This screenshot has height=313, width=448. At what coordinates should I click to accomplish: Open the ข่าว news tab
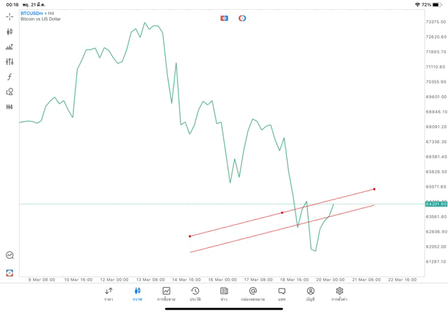click(224, 294)
